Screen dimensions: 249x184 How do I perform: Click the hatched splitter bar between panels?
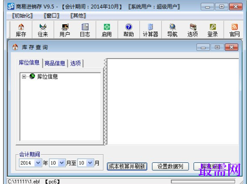point(105,102)
